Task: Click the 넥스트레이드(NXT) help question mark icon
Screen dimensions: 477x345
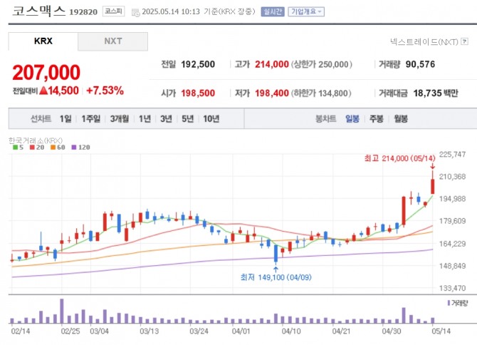Action: tap(463, 43)
